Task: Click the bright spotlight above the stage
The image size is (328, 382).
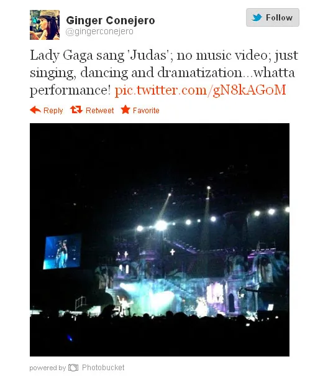Action: 161,225
